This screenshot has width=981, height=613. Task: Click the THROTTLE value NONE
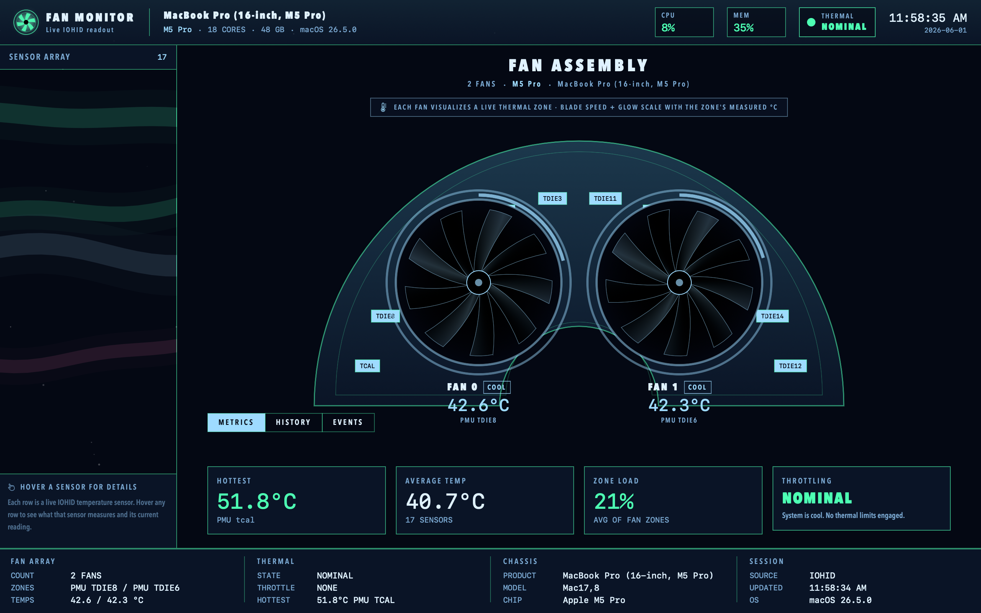click(327, 588)
